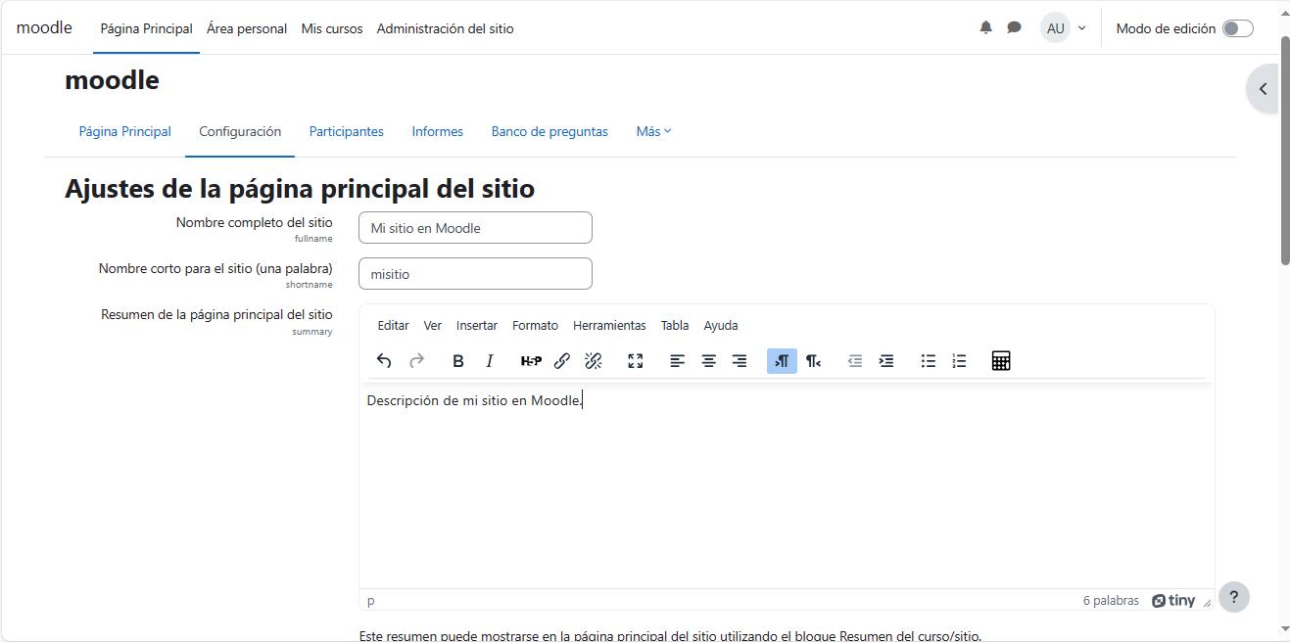Set left-to-right text direction
The image size is (1290, 642).
pos(782,361)
